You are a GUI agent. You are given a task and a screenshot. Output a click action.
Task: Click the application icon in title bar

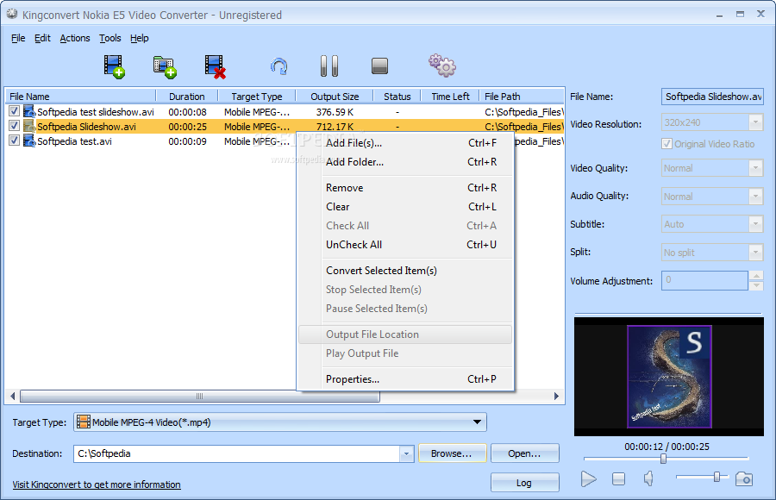[x=12, y=15]
